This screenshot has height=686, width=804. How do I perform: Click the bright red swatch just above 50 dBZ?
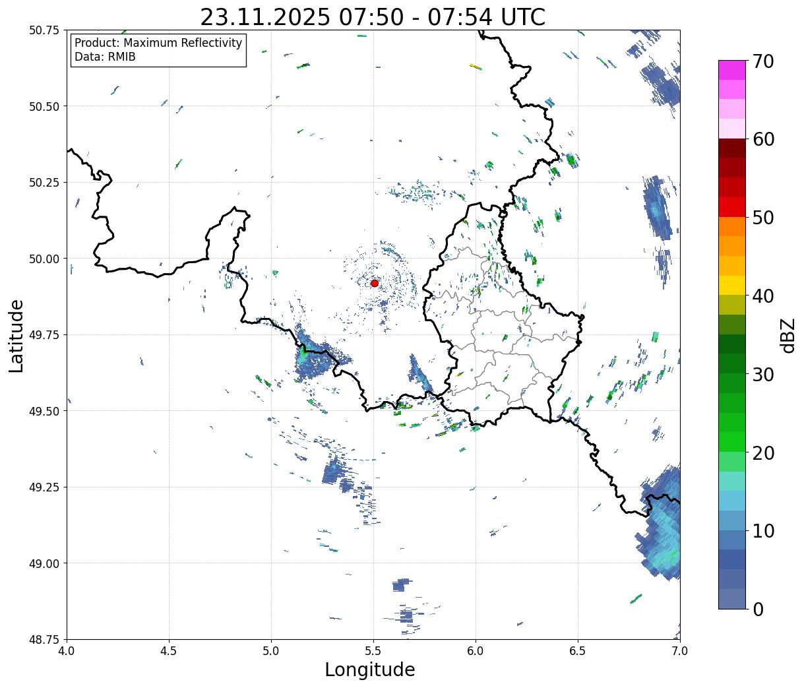[732, 206]
